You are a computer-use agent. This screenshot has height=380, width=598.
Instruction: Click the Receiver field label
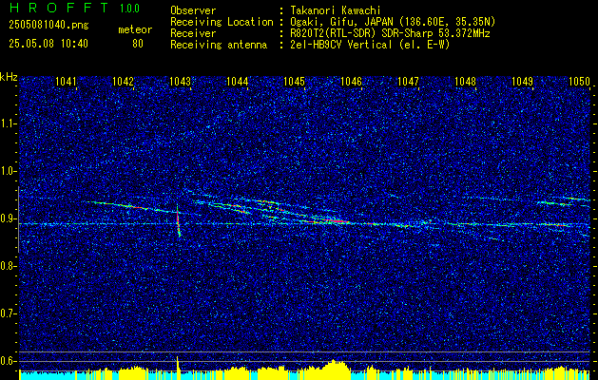coord(193,33)
